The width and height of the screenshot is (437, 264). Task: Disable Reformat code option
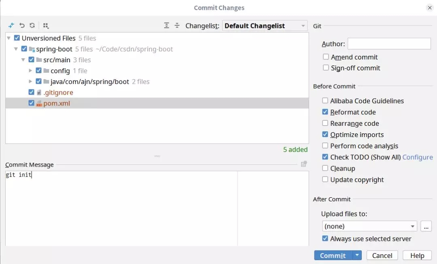coord(325,112)
